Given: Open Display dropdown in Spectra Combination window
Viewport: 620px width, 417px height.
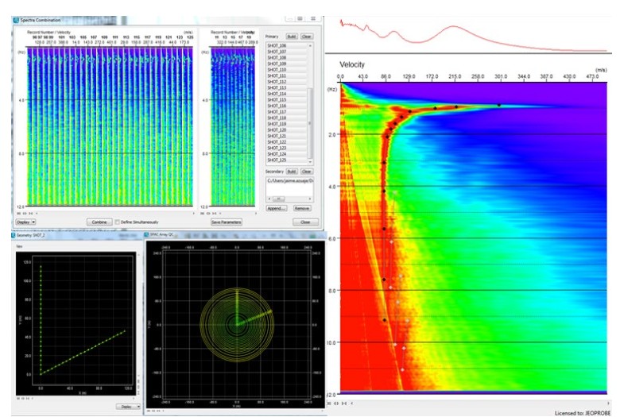Looking at the screenshot, I should coord(26,222).
